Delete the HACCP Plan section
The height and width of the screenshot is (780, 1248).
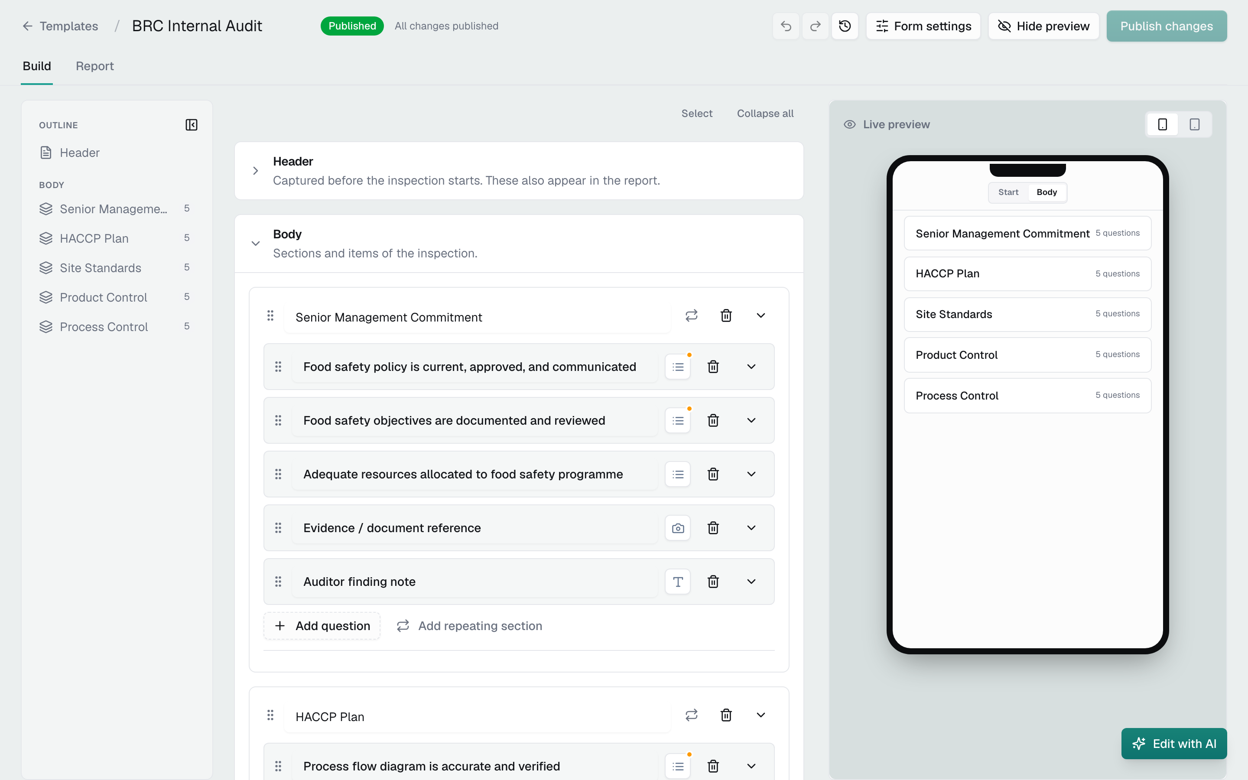[x=726, y=715]
